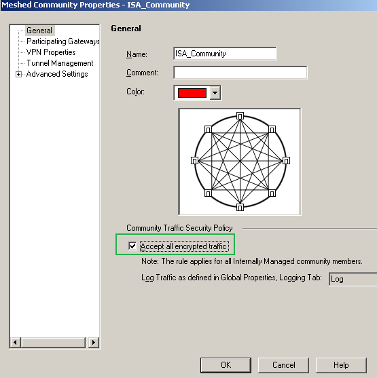Viewport: 377px width, 378px height.
Task: Select Participating Gateways in the tree
Action: click(63, 41)
